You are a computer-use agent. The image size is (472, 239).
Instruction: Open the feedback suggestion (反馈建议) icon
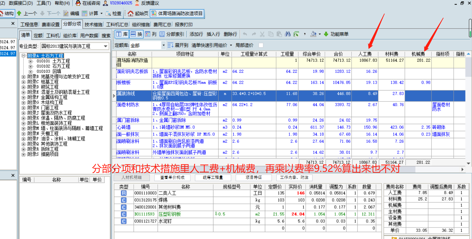tap(137, 3)
